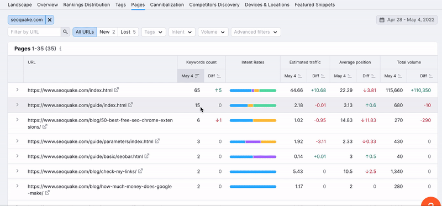Expand the seoquake.com/index.html row
This screenshot has height=206, width=442.
17,89
